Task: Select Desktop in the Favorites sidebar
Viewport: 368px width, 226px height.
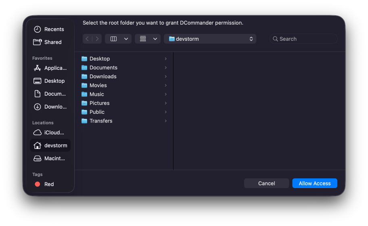Action: tap(50, 81)
